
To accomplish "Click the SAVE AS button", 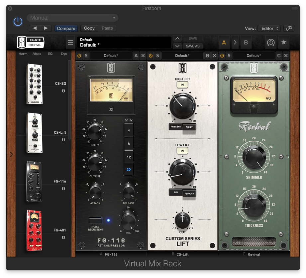I will [193, 46].
